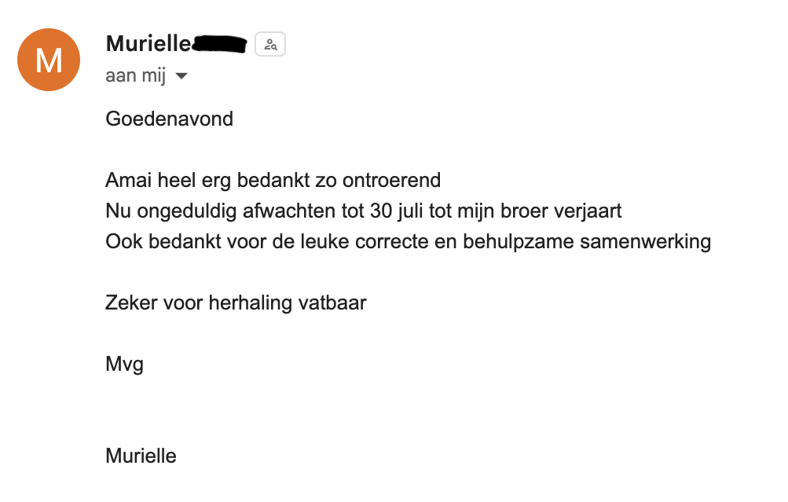Viewport: 788px width, 502px height.
Task: Click the sender info icon beside Murielle
Action: (x=270, y=45)
